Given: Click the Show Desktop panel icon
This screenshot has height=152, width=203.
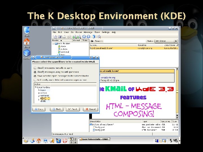Looking at the screenshot, I should (32, 141).
